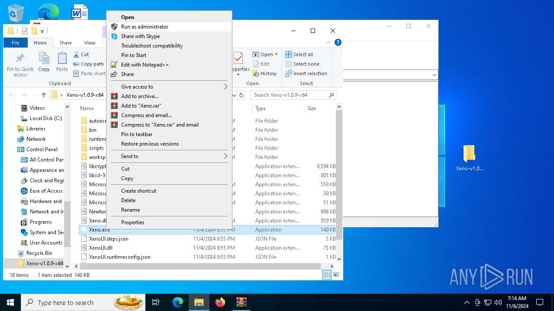Expand the ribbon Open dropdown arrow

pos(276,54)
